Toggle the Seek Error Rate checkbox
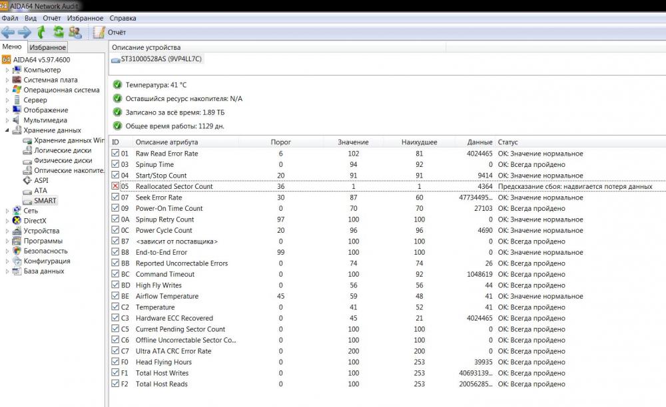The image size is (666, 407). (115, 197)
